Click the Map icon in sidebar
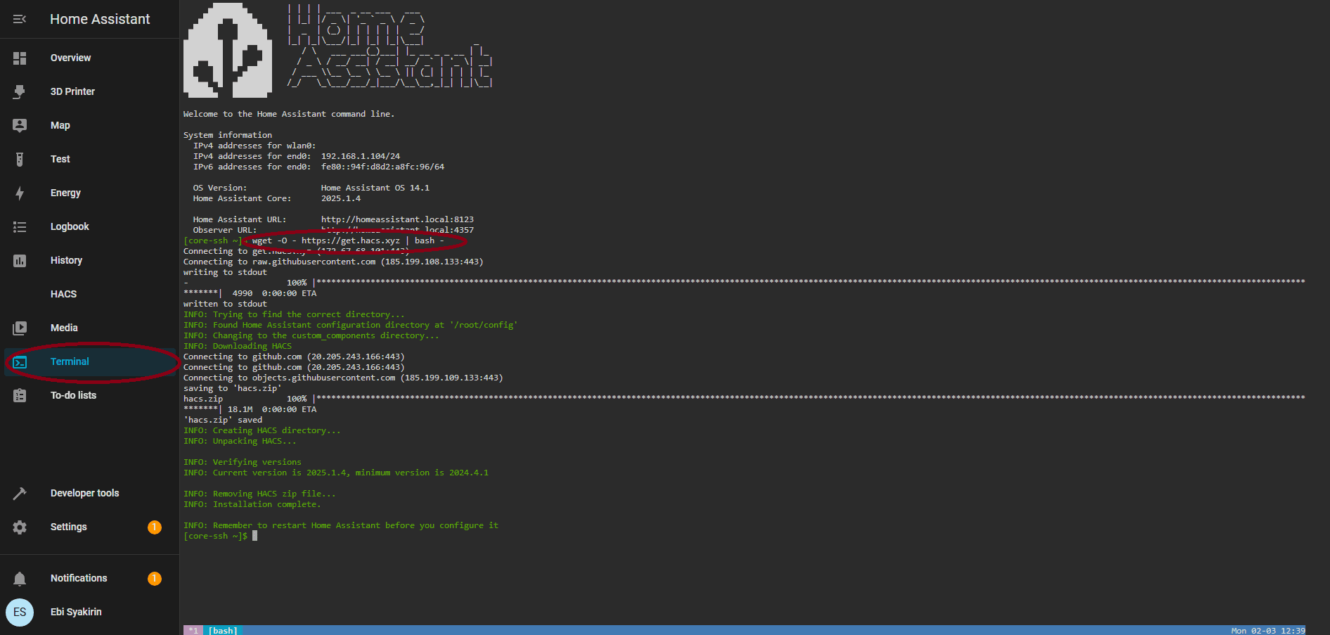 pyautogui.click(x=20, y=126)
